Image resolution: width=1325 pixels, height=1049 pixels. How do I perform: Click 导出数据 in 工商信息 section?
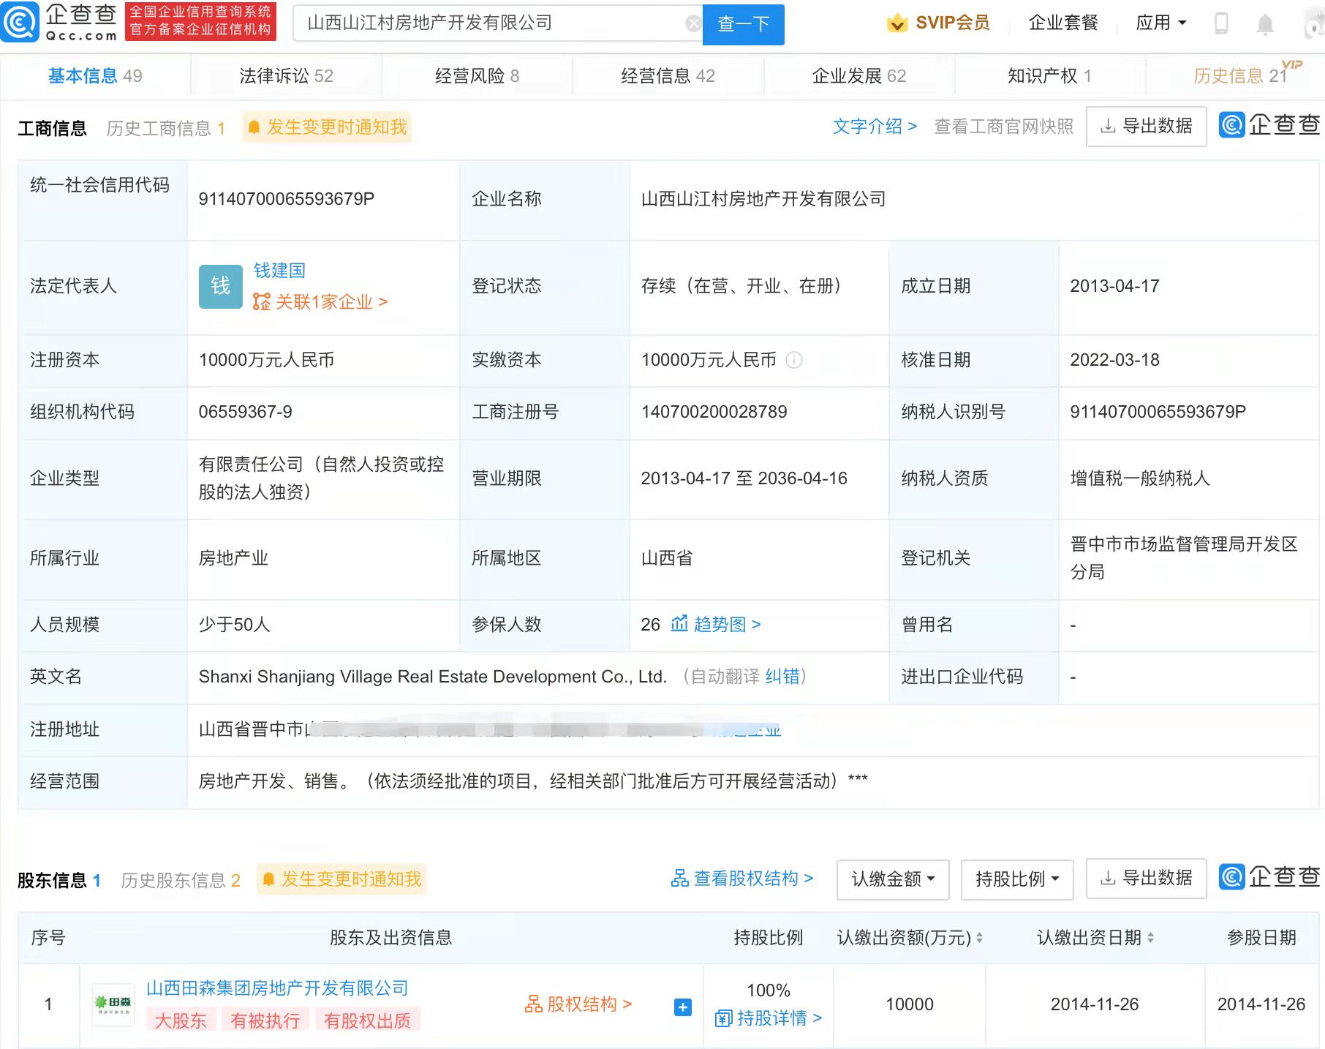pos(1146,127)
